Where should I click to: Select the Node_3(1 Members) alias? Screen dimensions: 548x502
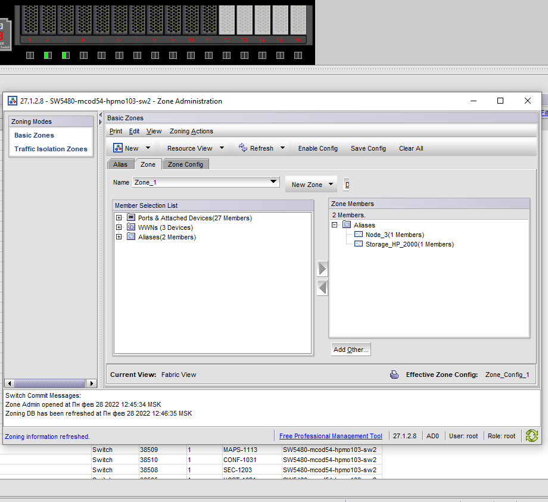point(394,235)
